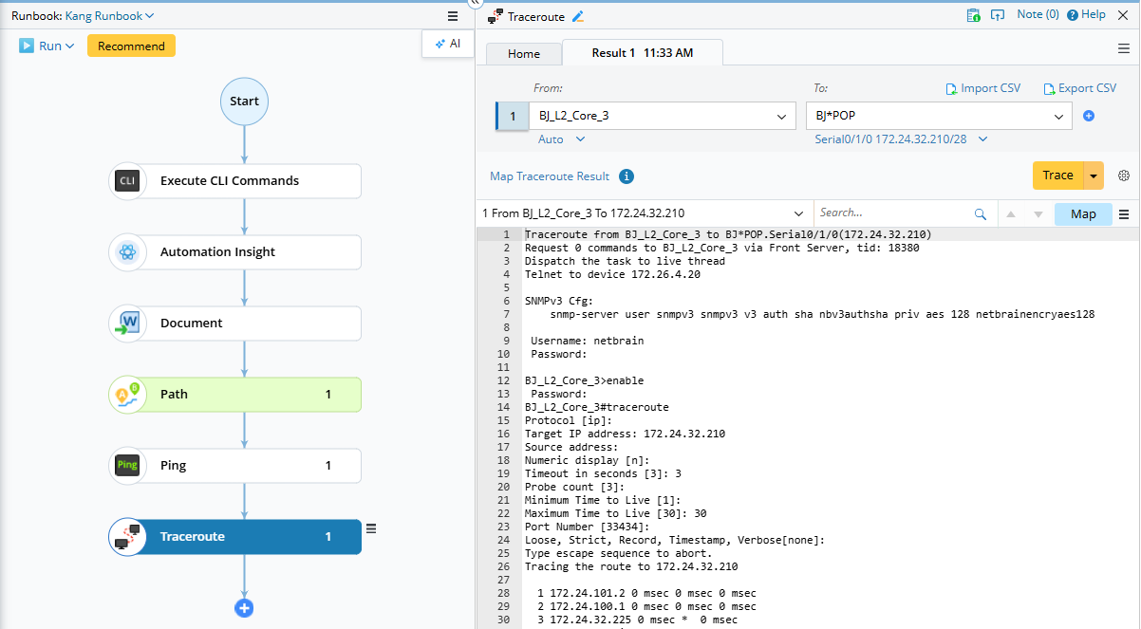
Task: Click the Document node Word icon
Action: (127, 324)
